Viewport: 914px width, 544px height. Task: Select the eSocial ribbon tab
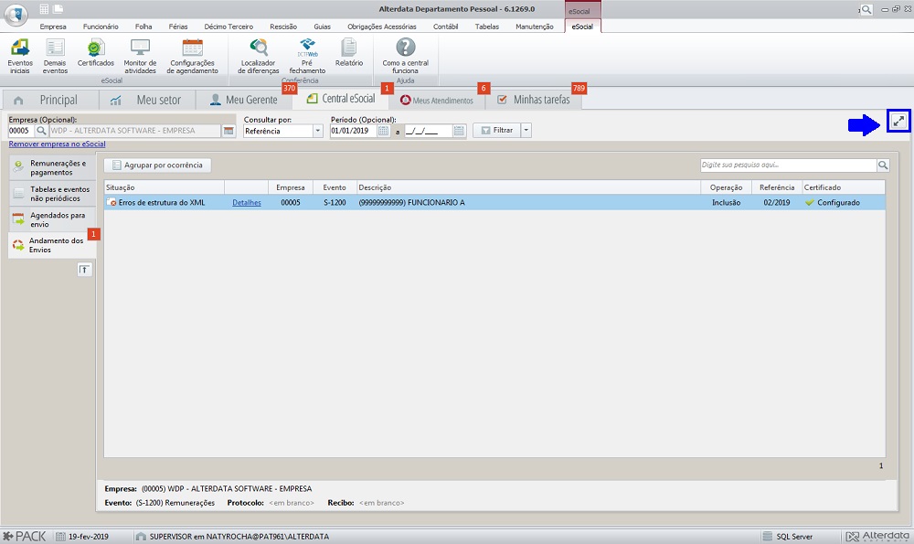pyautogui.click(x=582, y=27)
